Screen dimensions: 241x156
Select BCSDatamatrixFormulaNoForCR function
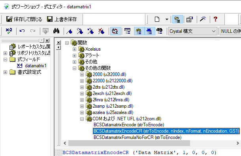pos(137,137)
